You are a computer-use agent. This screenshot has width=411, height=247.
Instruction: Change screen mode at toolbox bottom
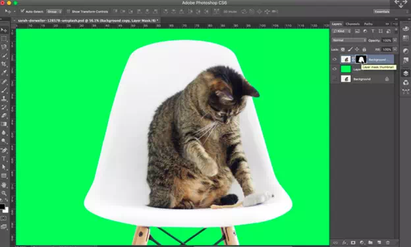pos(4,227)
